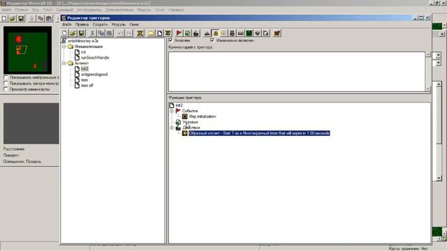The image size is (447, 251).
Task: Collapse the "Античит" category
Action: pyautogui.click(x=64, y=63)
